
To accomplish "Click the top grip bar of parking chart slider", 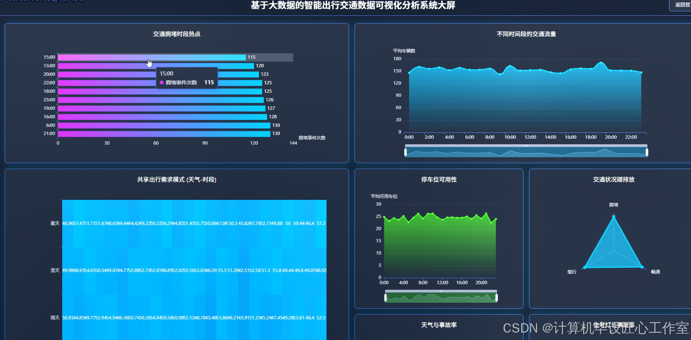I will pyautogui.click(x=441, y=291).
